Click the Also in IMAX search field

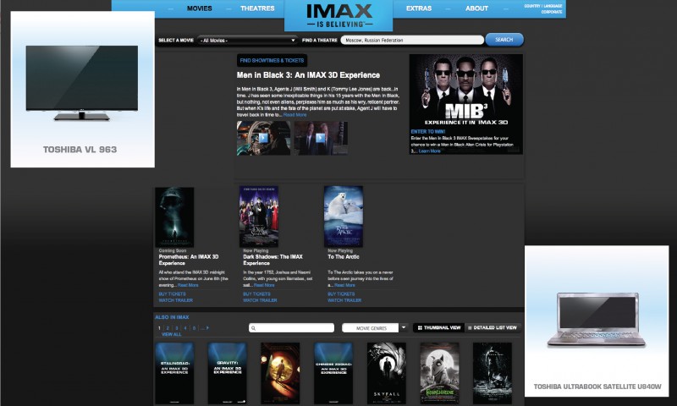coord(291,328)
